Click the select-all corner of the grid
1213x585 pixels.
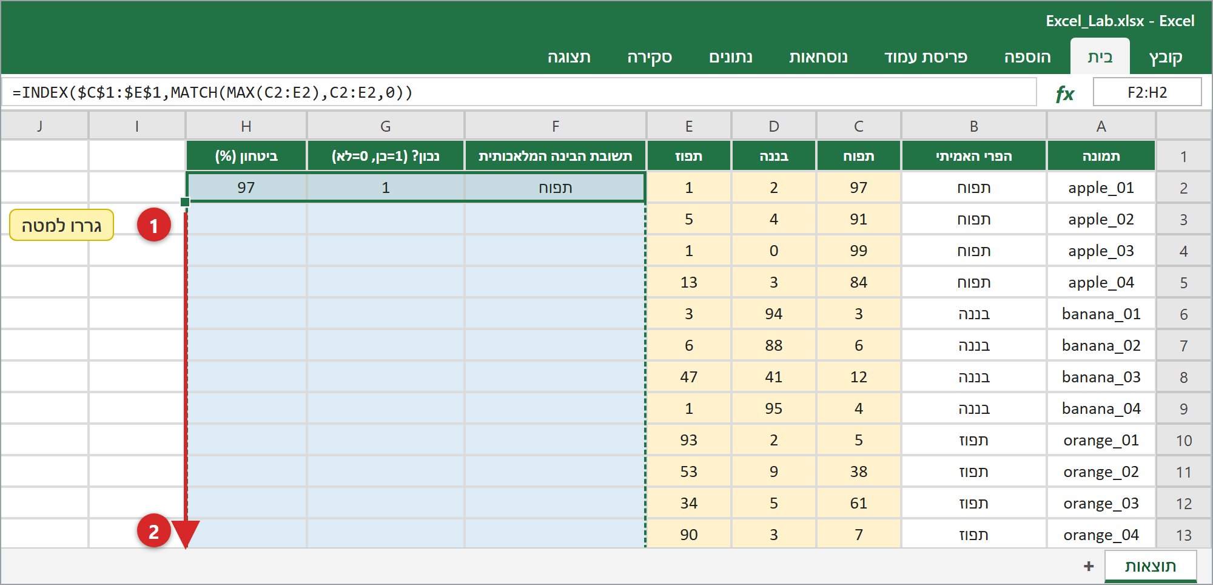click(x=1184, y=126)
